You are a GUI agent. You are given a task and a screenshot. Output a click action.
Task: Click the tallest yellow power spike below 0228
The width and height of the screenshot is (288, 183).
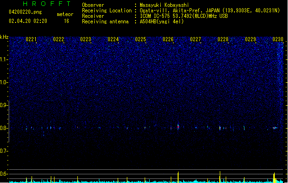220,177
